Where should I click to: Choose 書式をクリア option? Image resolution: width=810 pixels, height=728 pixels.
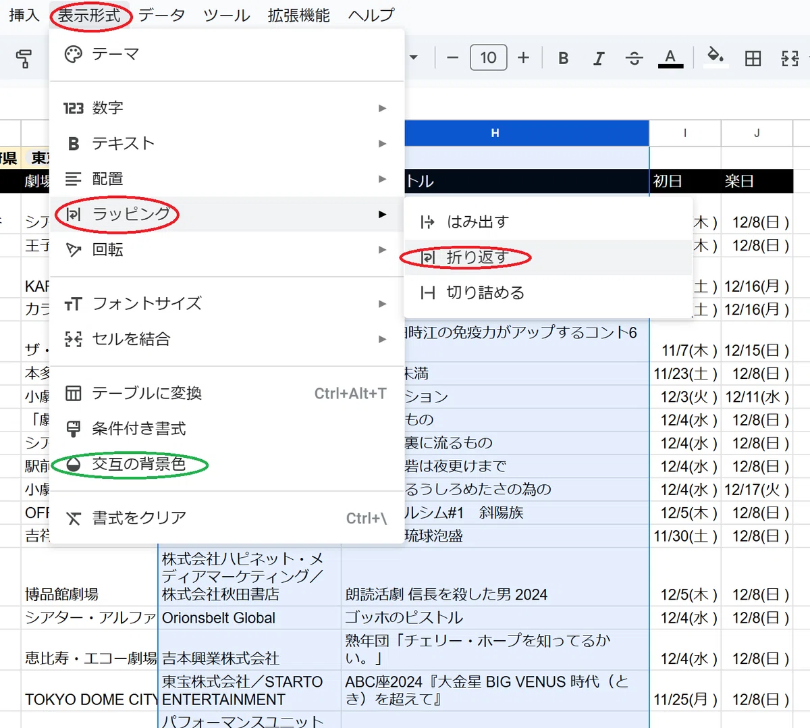pos(227,518)
